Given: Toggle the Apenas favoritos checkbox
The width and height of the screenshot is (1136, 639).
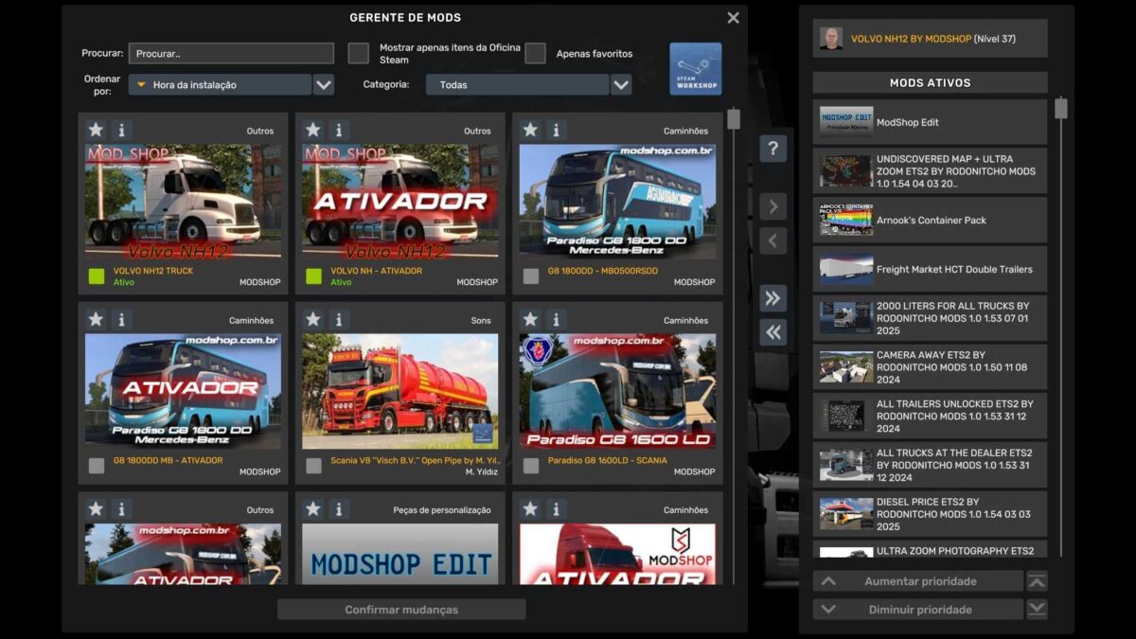Looking at the screenshot, I should click(535, 53).
